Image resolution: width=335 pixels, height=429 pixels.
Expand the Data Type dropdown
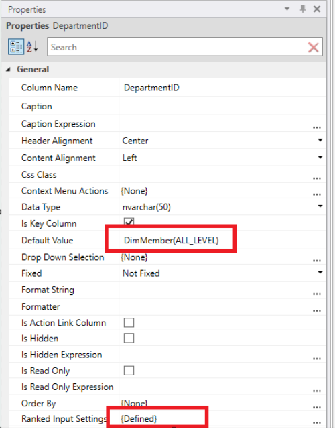tap(320, 206)
